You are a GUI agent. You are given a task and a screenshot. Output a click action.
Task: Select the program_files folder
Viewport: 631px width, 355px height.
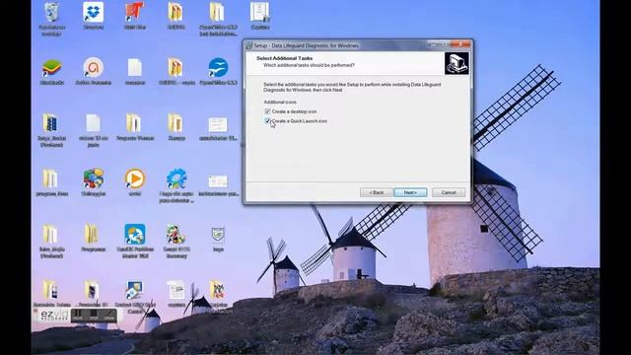[x=51, y=179]
